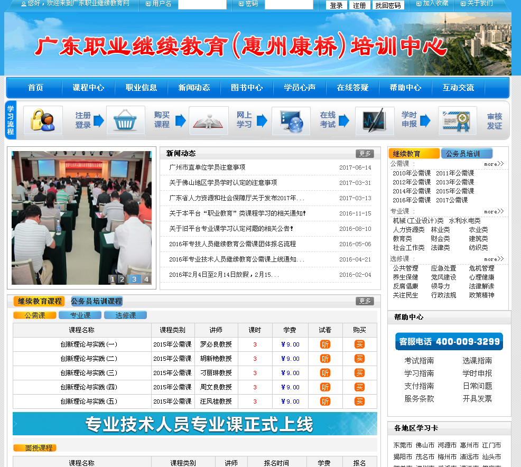Click the 找回密码 button
Screen dimensions: 521x467
388,5
